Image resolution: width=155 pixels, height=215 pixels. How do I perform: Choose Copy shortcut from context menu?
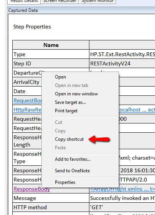[x=69, y=139]
